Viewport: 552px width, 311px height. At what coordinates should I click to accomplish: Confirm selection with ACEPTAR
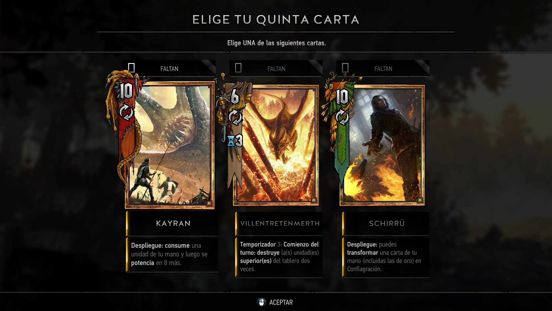click(281, 302)
